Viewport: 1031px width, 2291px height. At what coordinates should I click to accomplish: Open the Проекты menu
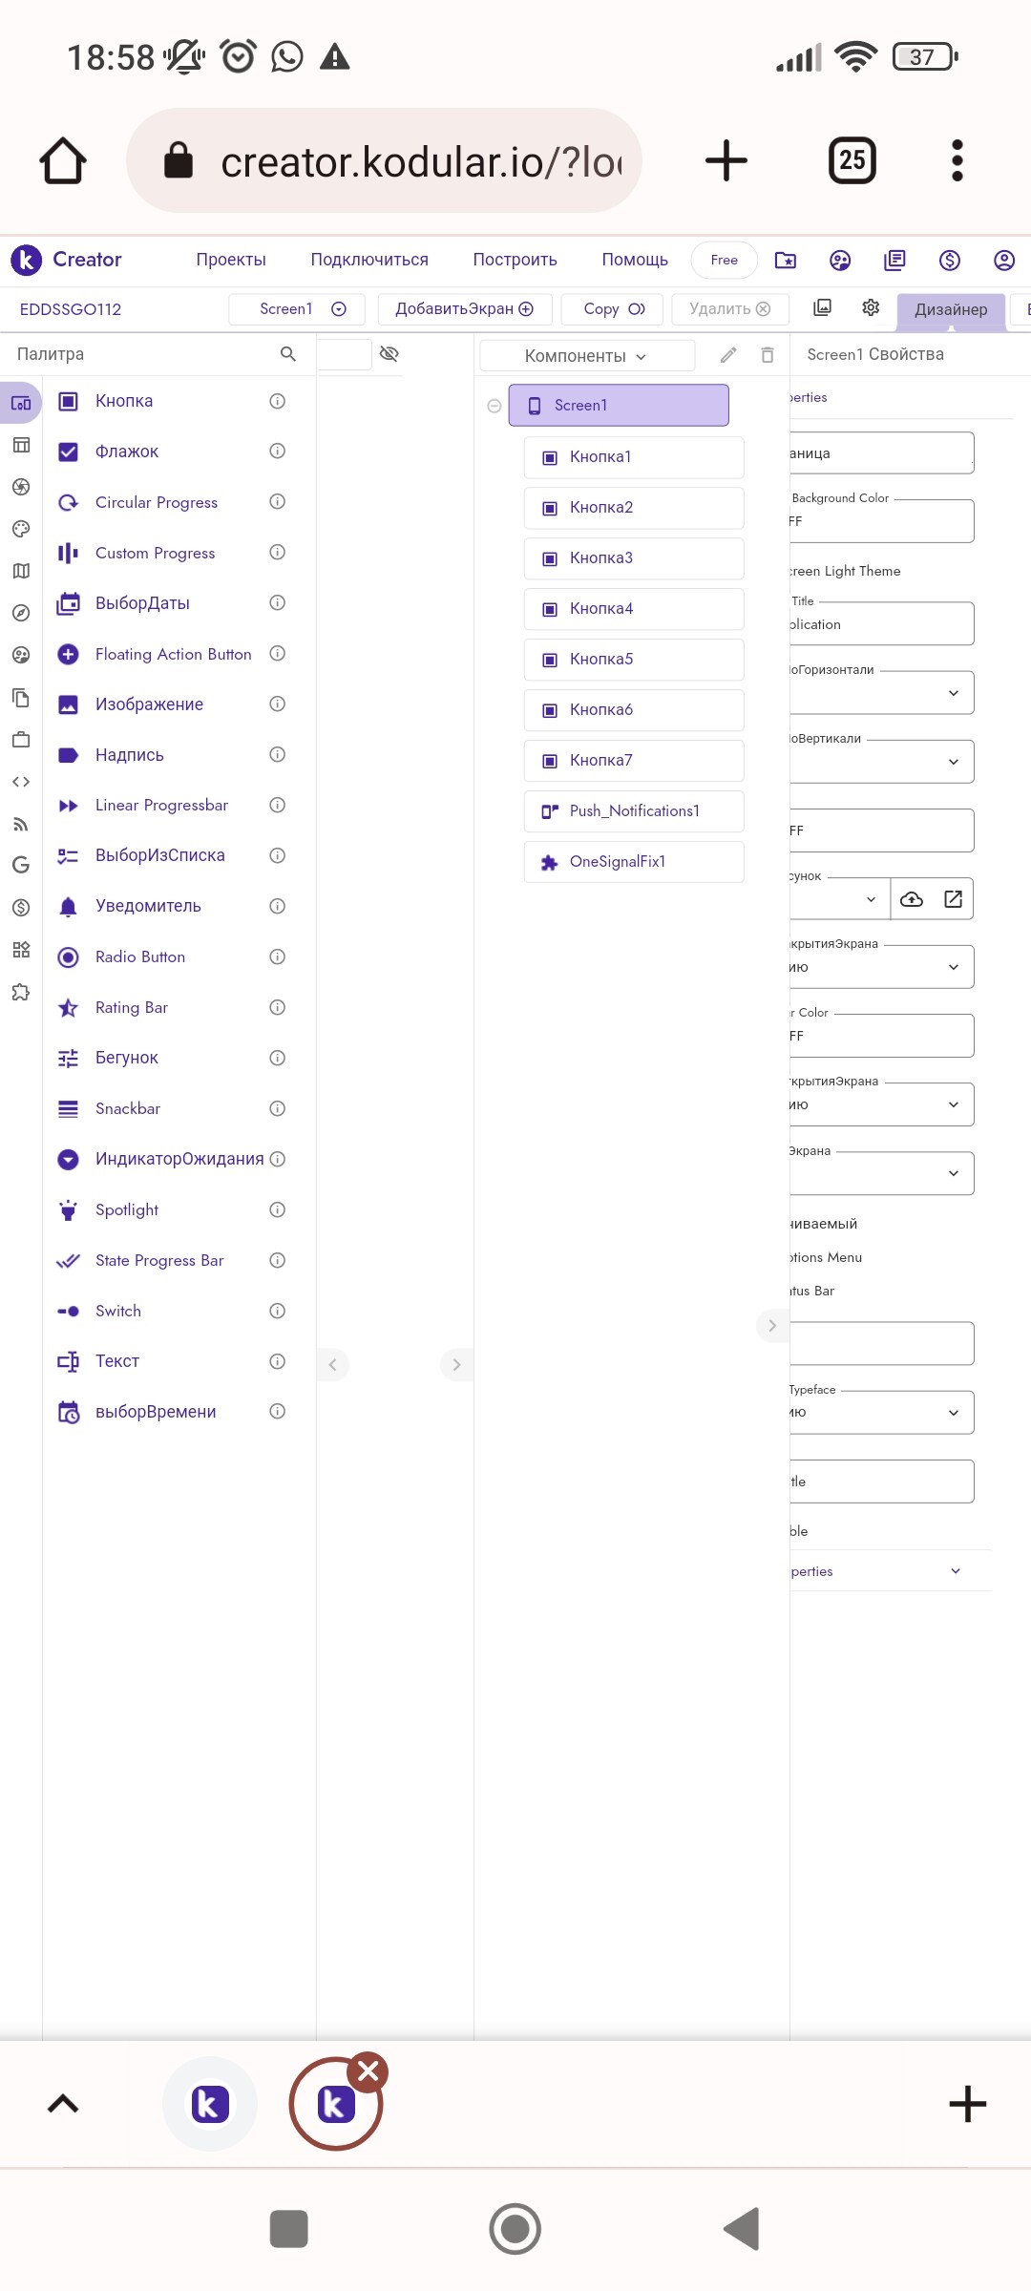click(231, 260)
